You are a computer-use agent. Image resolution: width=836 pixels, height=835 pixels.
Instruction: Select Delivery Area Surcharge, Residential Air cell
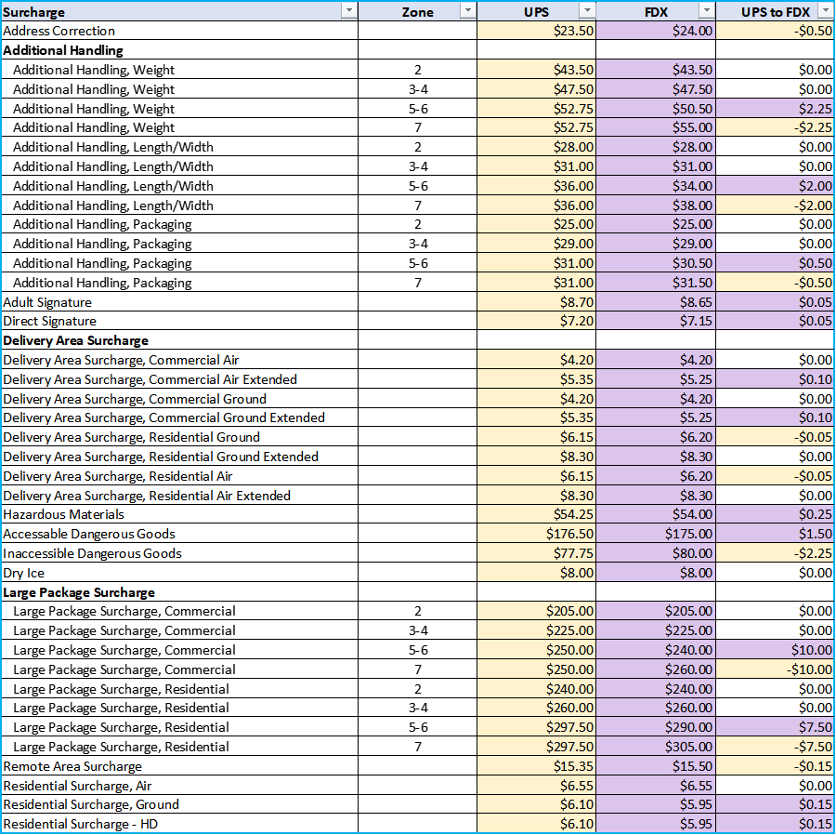point(179,476)
